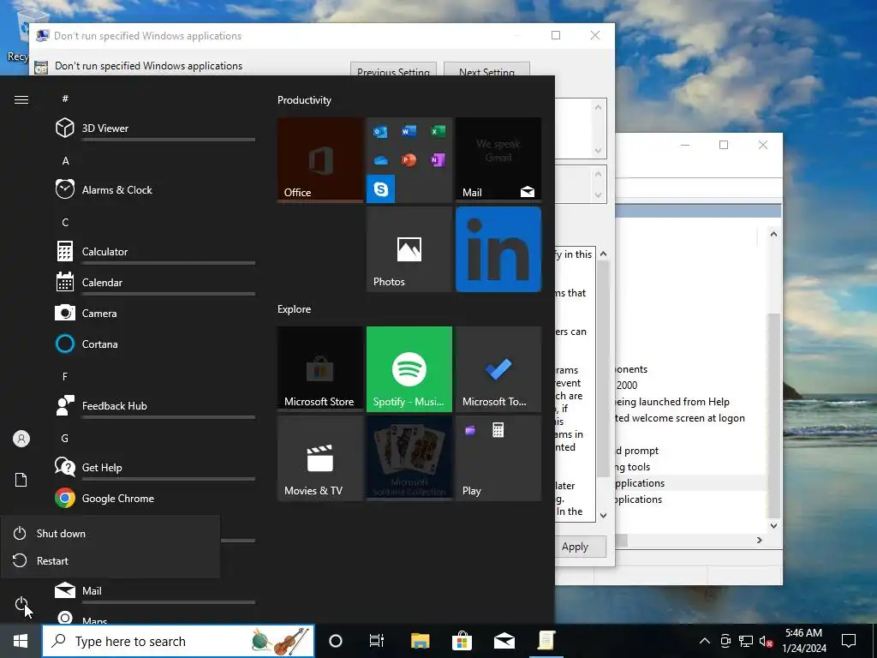Viewport: 877px width, 658px height.
Task: Open Cortana circle on taskbar
Action: click(x=336, y=641)
